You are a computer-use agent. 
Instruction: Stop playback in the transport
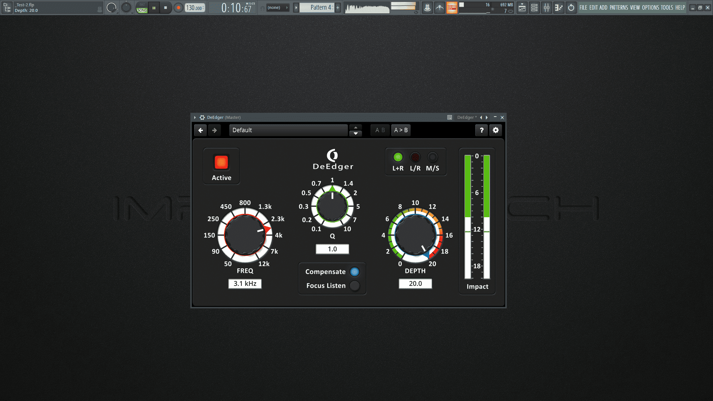tap(166, 7)
